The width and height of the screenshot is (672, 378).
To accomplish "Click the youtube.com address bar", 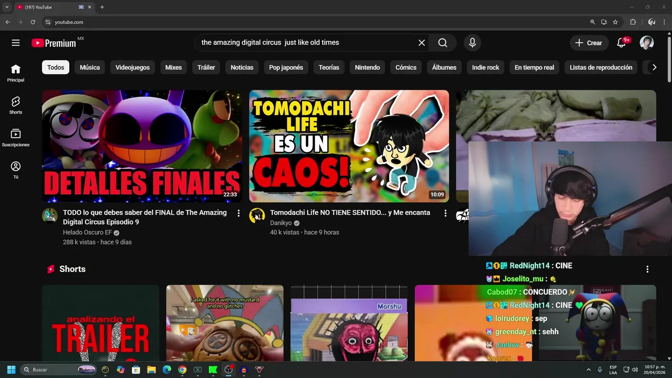I will 315,22.
